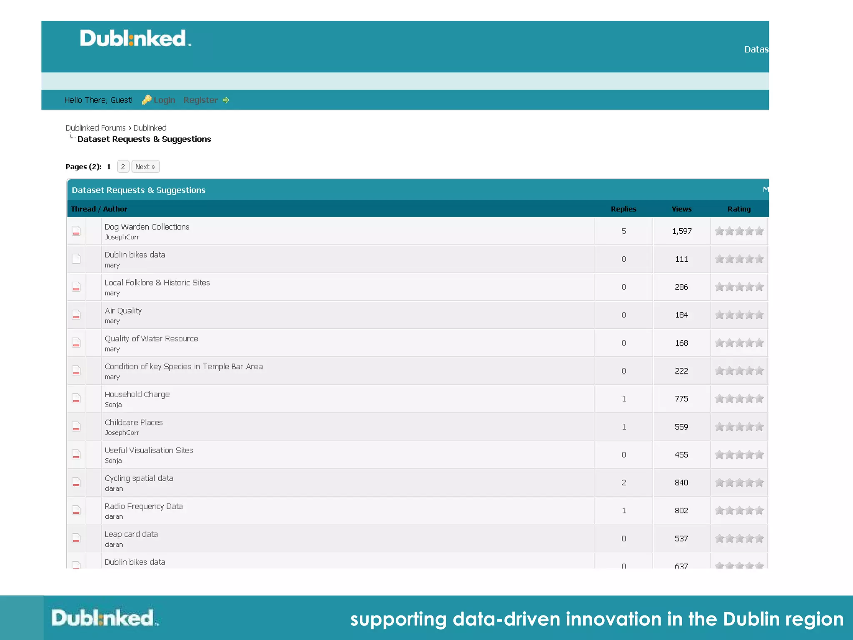853x640 pixels.
Task: Rate the Leap card data thread stars
Action: click(x=739, y=538)
